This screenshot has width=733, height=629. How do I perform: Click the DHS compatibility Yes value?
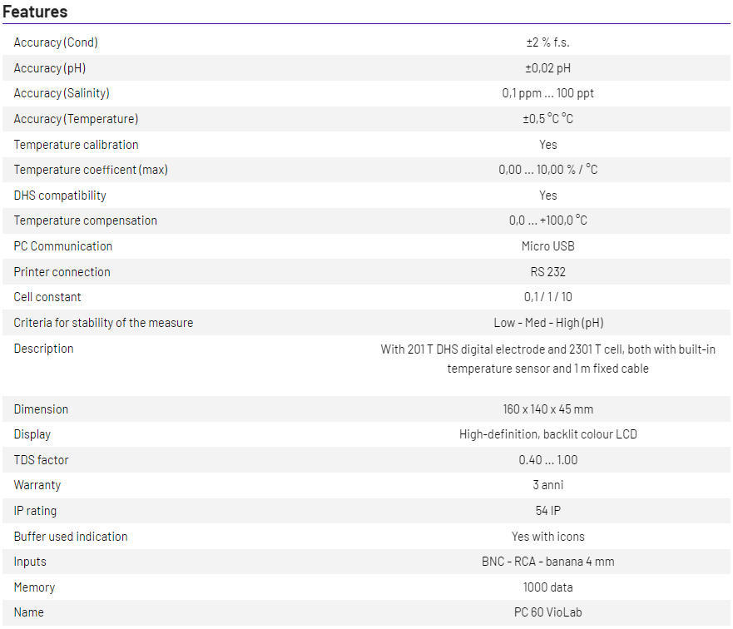coord(547,196)
